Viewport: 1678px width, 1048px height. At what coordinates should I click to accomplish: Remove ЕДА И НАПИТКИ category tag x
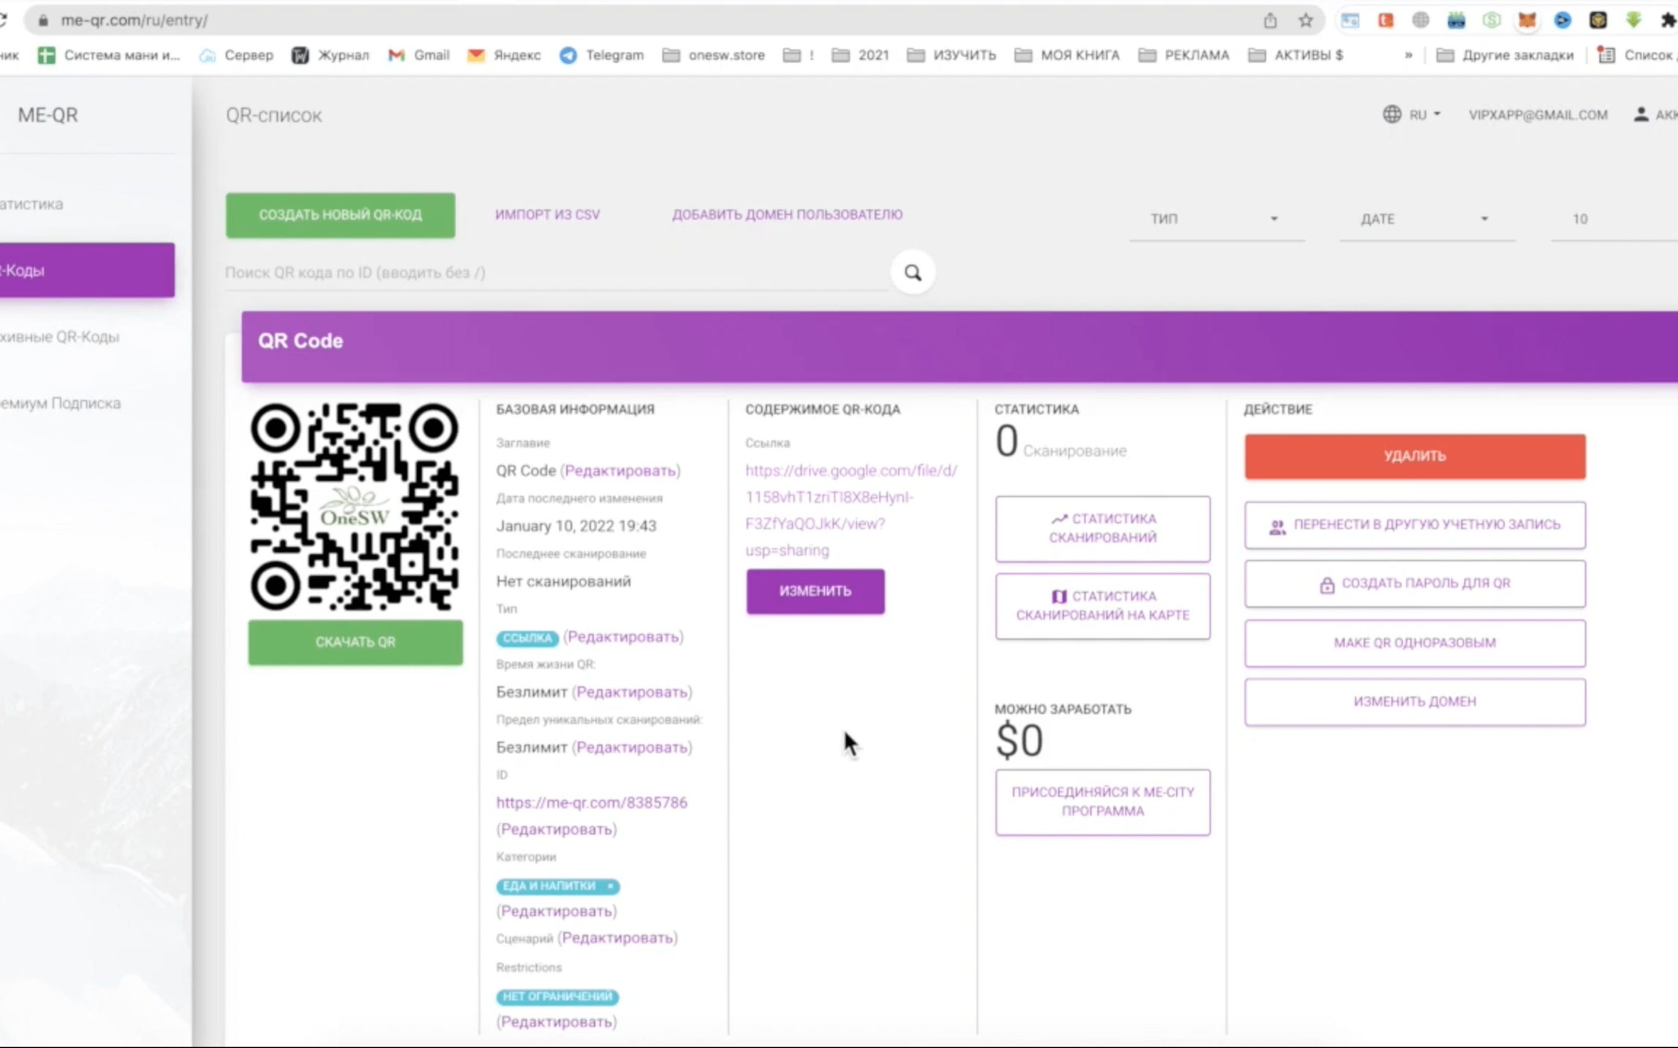(610, 886)
